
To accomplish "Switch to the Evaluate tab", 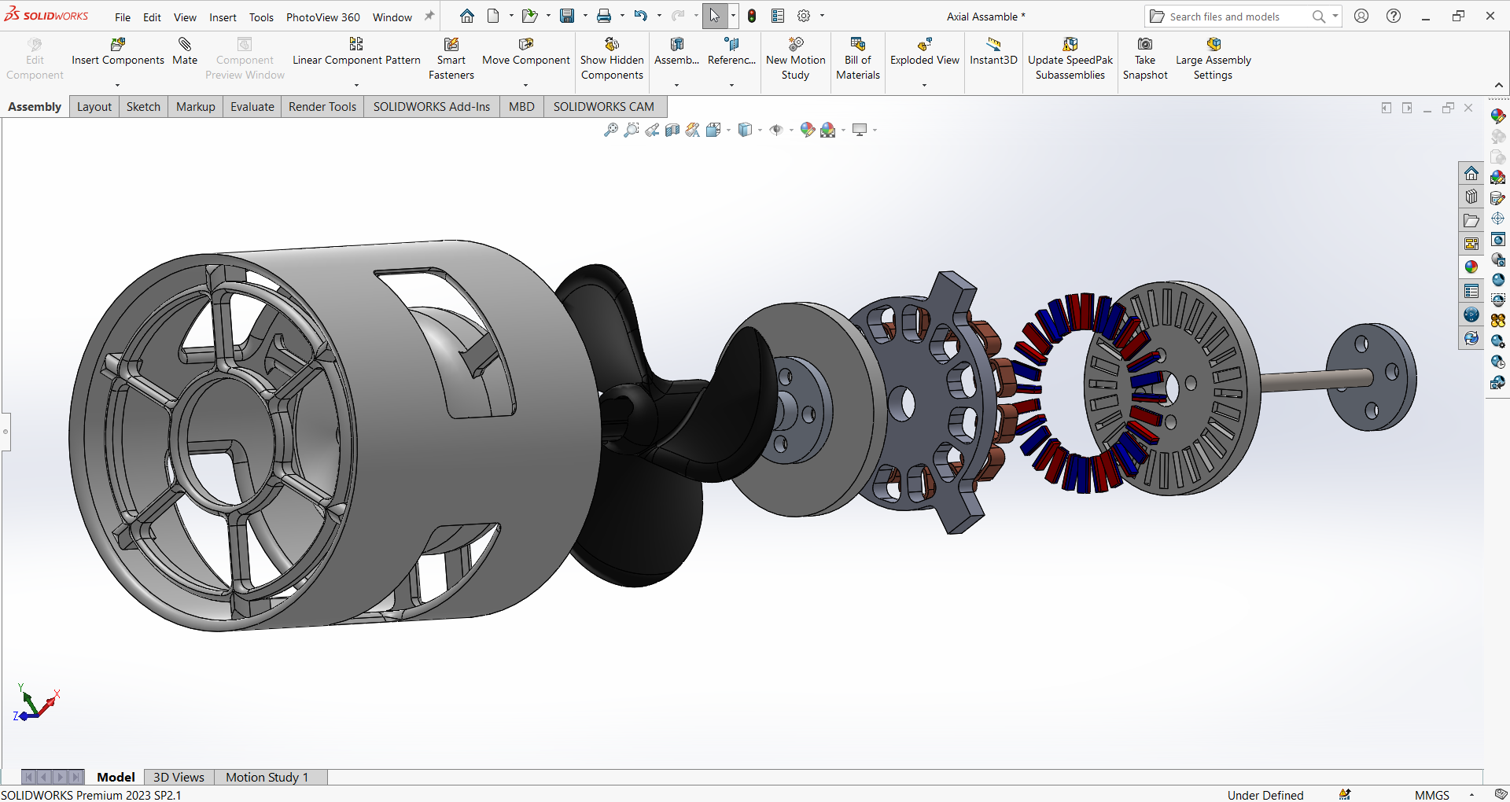I will [252, 107].
